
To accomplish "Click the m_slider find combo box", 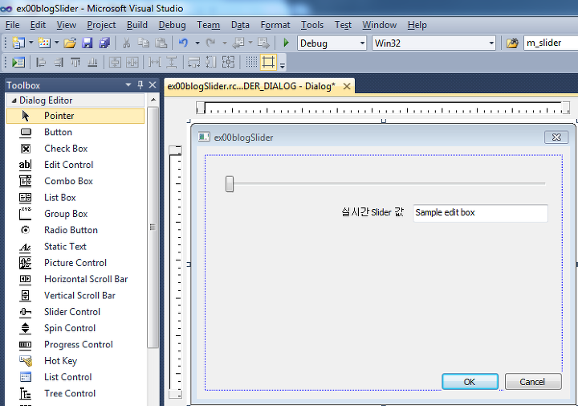I will coord(551,43).
